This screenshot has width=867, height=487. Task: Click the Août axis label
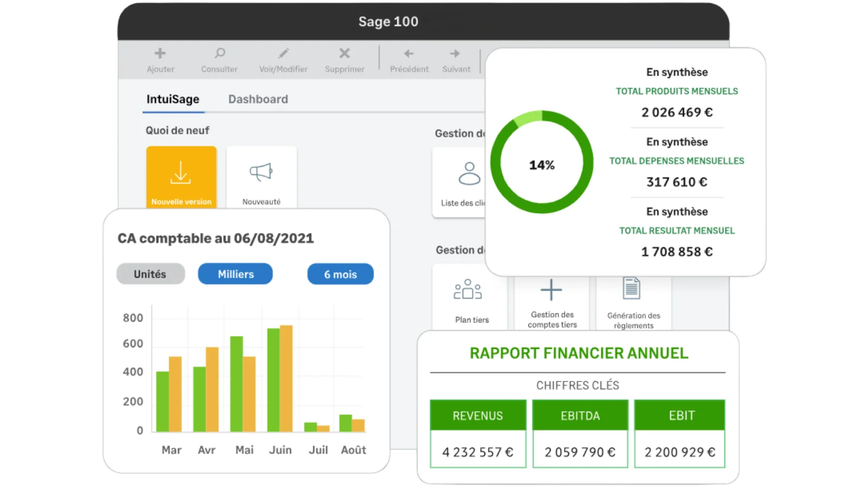pos(353,450)
